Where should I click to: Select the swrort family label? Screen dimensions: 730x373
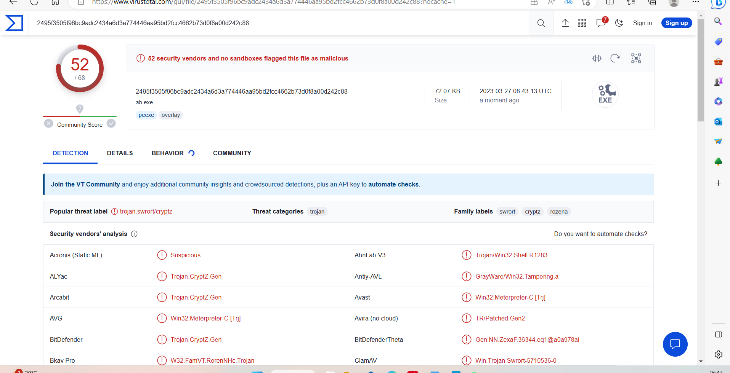507,212
